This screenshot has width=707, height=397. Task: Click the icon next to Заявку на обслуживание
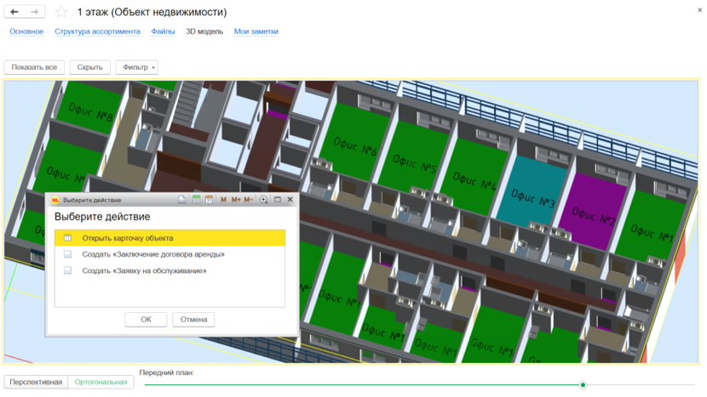[67, 270]
